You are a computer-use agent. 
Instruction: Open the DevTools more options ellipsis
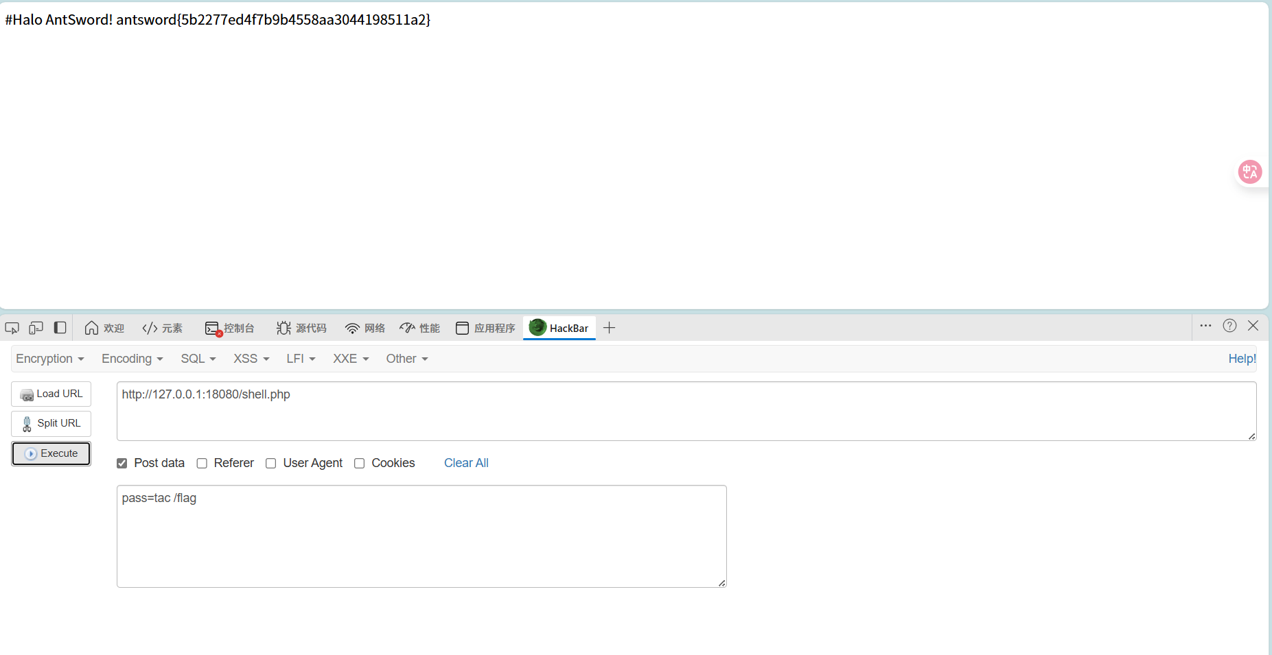[1205, 326]
